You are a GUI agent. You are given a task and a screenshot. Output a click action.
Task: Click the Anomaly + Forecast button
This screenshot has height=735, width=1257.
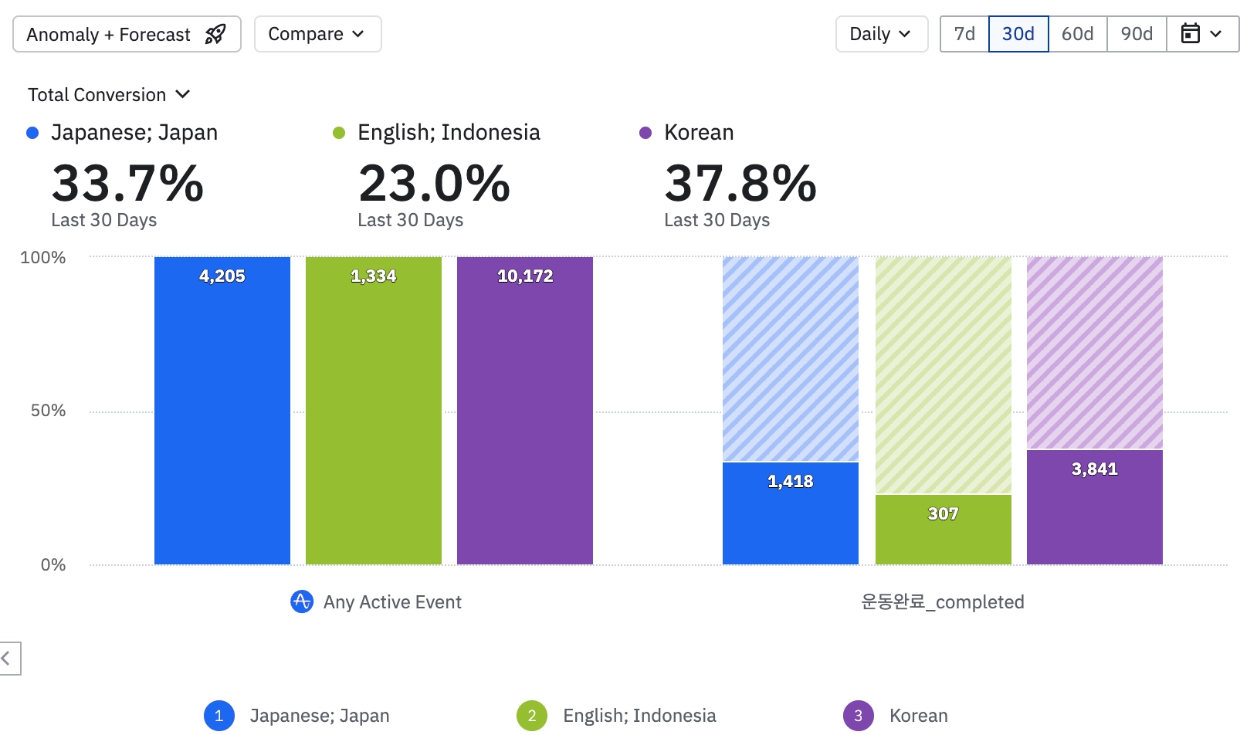109,35
